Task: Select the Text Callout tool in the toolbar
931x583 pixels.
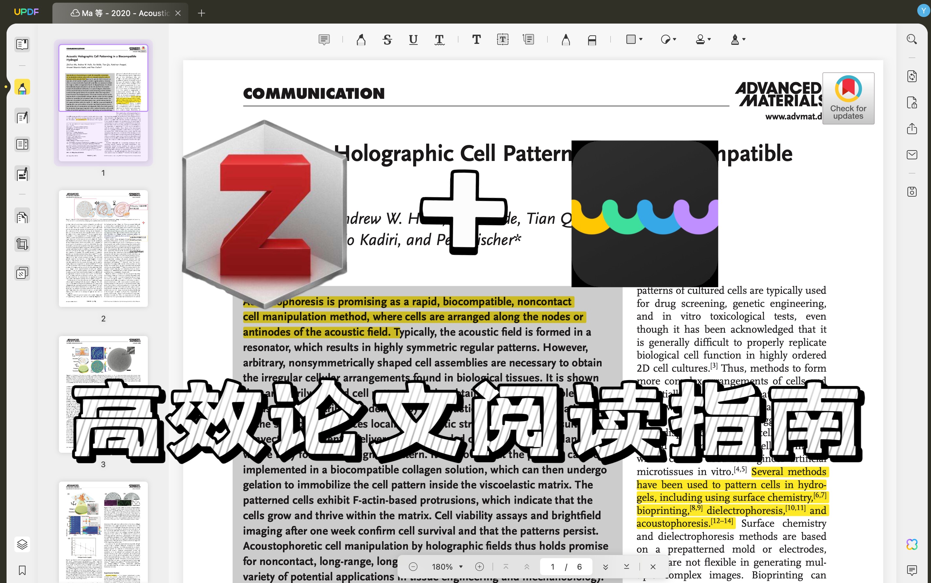Action: [x=529, y=39]
